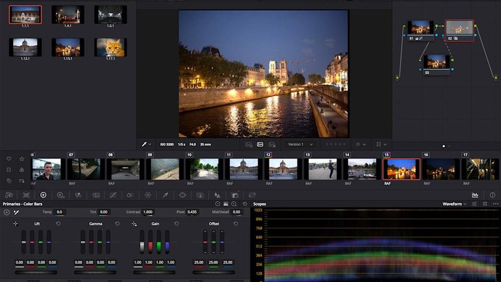Open the flag dropdown in viewer toolbar

381,145
